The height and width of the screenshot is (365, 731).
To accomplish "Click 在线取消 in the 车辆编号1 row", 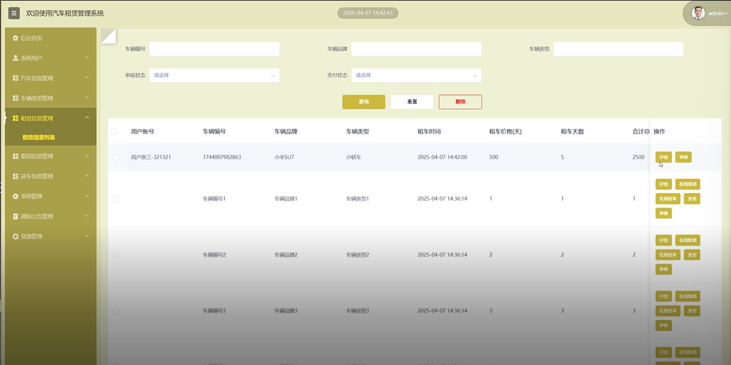I will point(688,184).
